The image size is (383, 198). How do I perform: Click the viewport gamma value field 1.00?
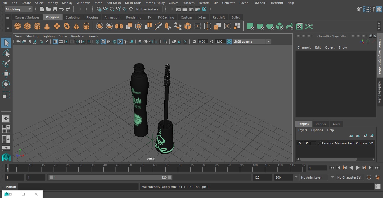(220, 42)
